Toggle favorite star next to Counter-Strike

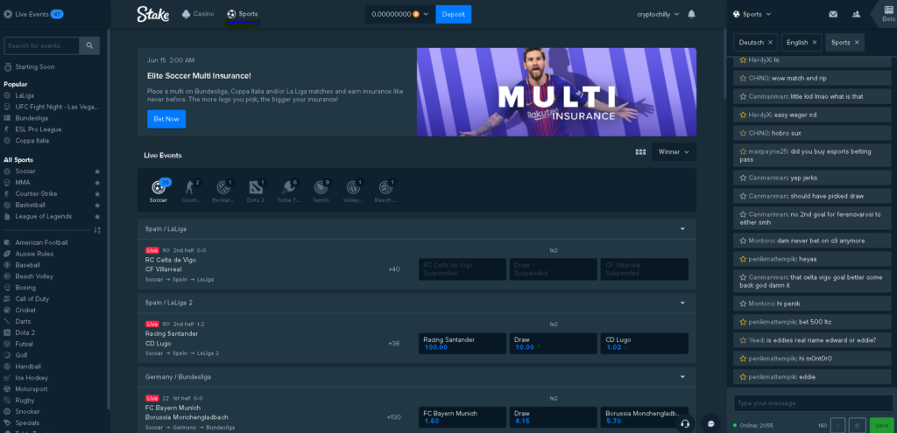click(x=97, y=193)
